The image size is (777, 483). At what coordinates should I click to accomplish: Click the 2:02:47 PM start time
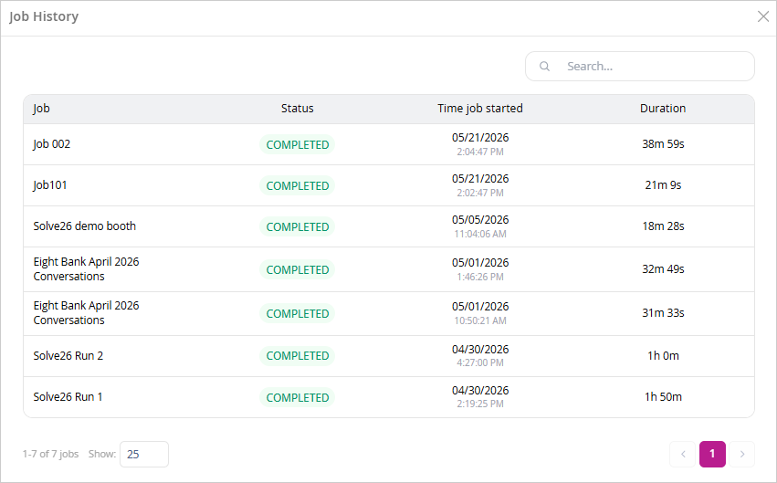(480, 194)
